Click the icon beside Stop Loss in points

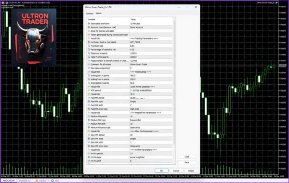[89, 53]
